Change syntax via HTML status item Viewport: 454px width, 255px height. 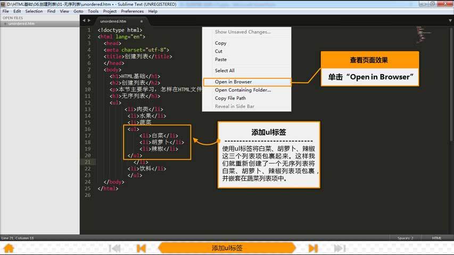[x=436, y=238]
